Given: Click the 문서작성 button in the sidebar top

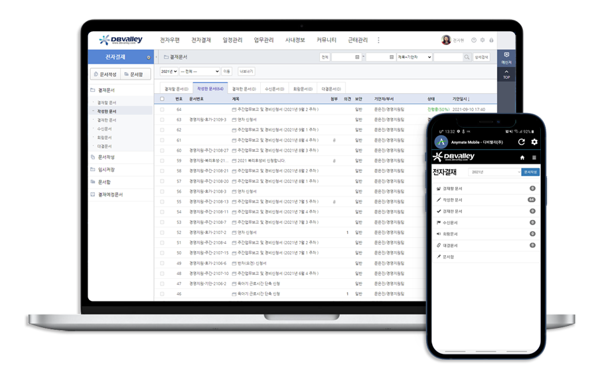Looking at the screenshot, I should (x=105, y=74).
